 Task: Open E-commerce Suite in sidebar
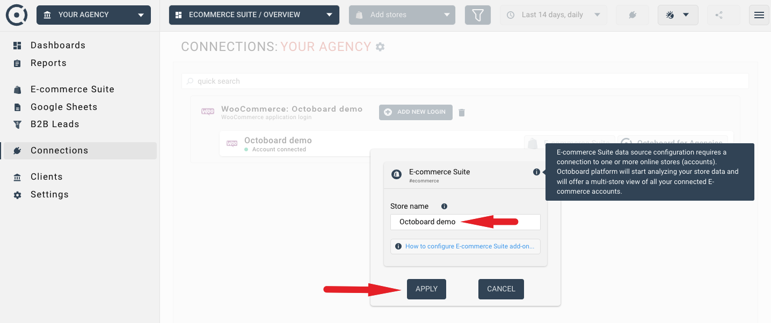(x=72, y=90)
